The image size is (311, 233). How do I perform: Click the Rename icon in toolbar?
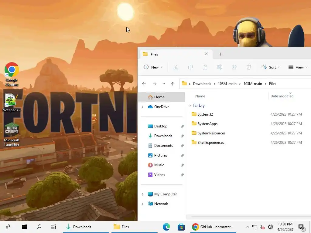coord(220,67)
